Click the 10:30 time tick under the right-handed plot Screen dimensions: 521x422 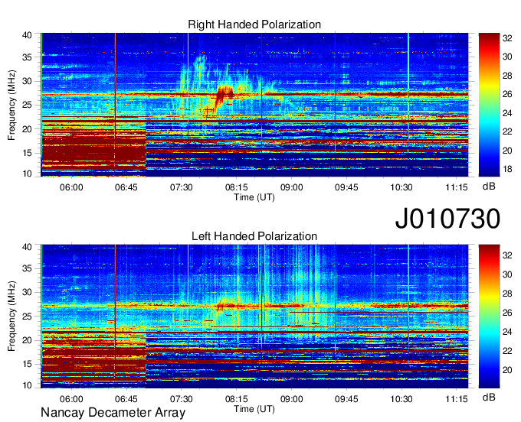pyautogui.click(x=401, y=187)
